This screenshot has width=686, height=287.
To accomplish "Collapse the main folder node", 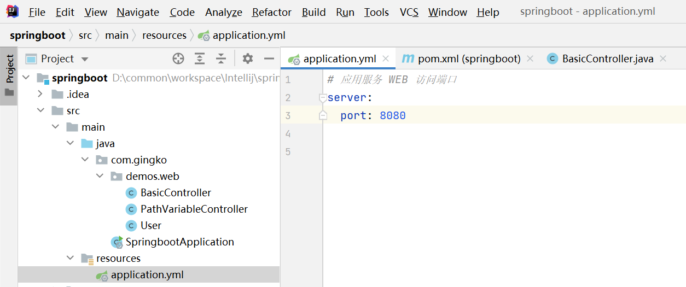I will click(55, 127).
